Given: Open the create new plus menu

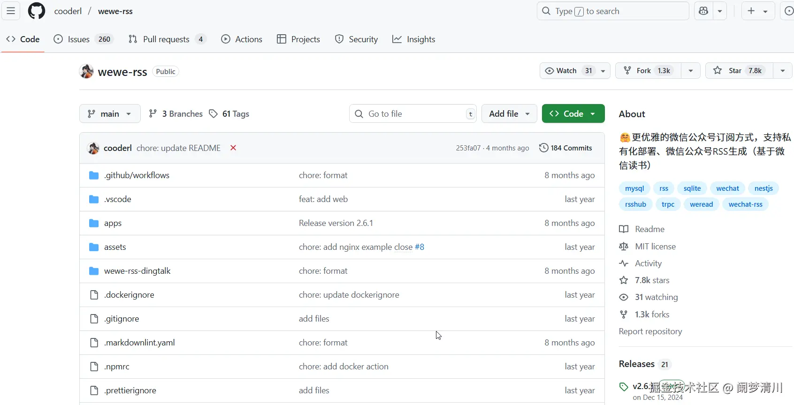Looking at the screenshot, I should (x=757, y=11).
